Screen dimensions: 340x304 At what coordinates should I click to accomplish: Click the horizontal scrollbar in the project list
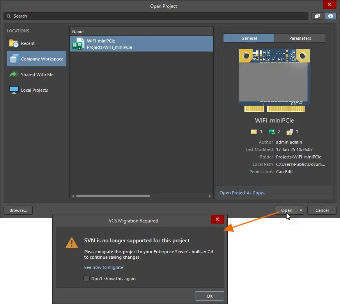point(113,196)
